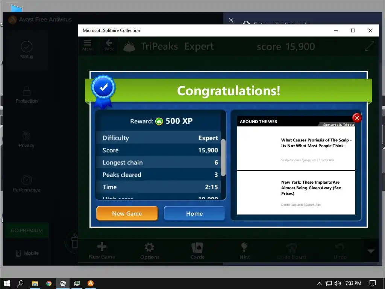Click Solitaire Collection taskbar icon
This screenshot has height=289, width=385.
63,283
